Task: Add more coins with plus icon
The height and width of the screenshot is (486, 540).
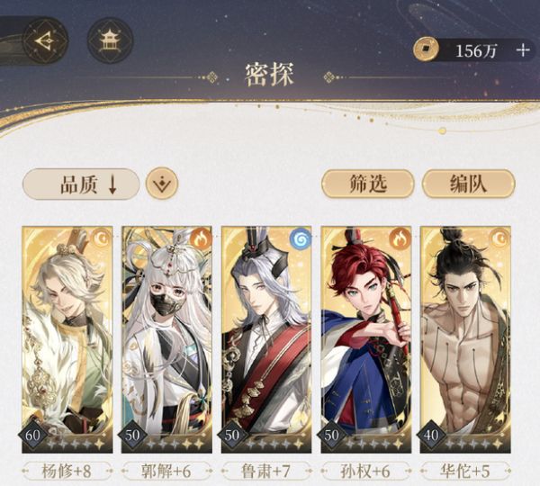Action: [523, 50]
